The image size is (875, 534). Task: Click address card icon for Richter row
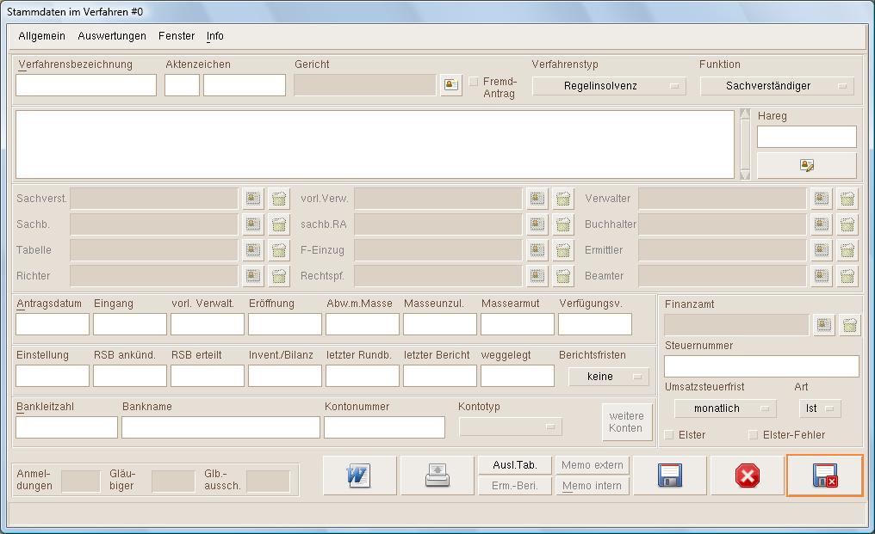pos(253,275)
